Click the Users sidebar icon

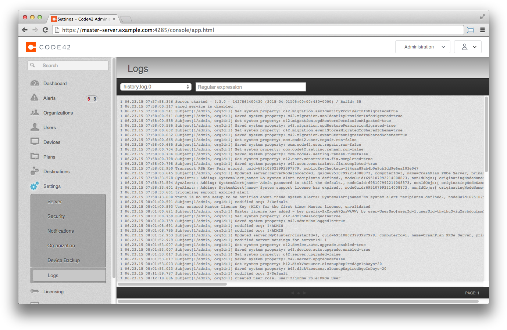[34, 127]
